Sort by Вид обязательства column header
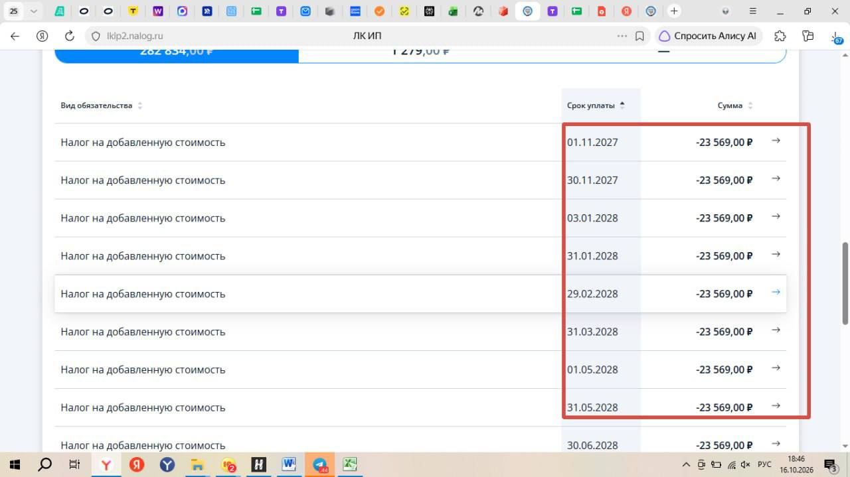850x477 pixels. pyautogui.click(x=102, y=105)
